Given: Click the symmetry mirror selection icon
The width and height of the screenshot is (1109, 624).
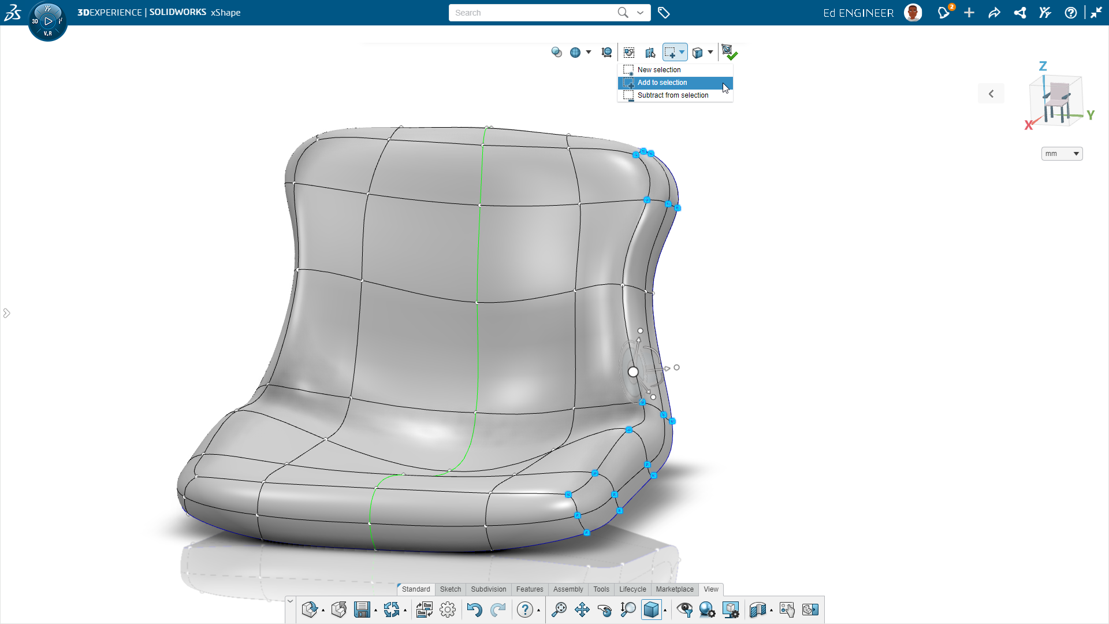Looking at the screenshot, I should [650, 53].
